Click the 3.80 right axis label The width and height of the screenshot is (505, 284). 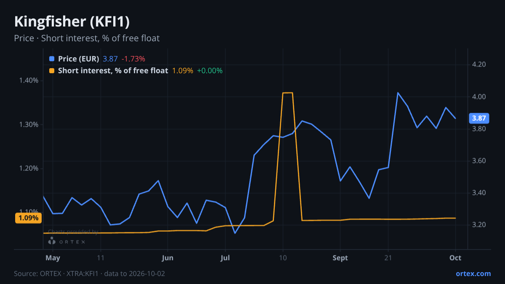479,129
